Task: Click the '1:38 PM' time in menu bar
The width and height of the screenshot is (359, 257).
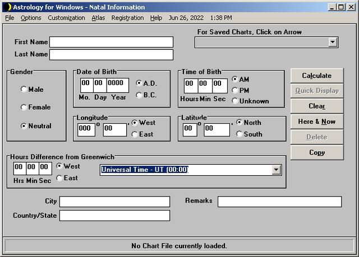Action: coord(221,18)
